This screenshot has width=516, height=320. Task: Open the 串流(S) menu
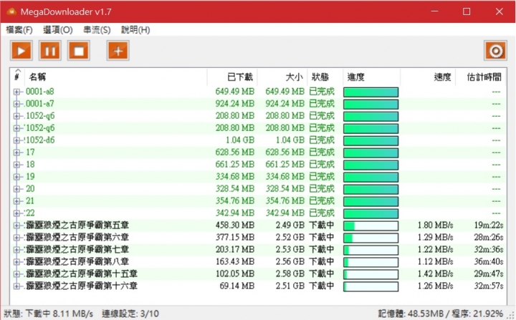point(97,30)
